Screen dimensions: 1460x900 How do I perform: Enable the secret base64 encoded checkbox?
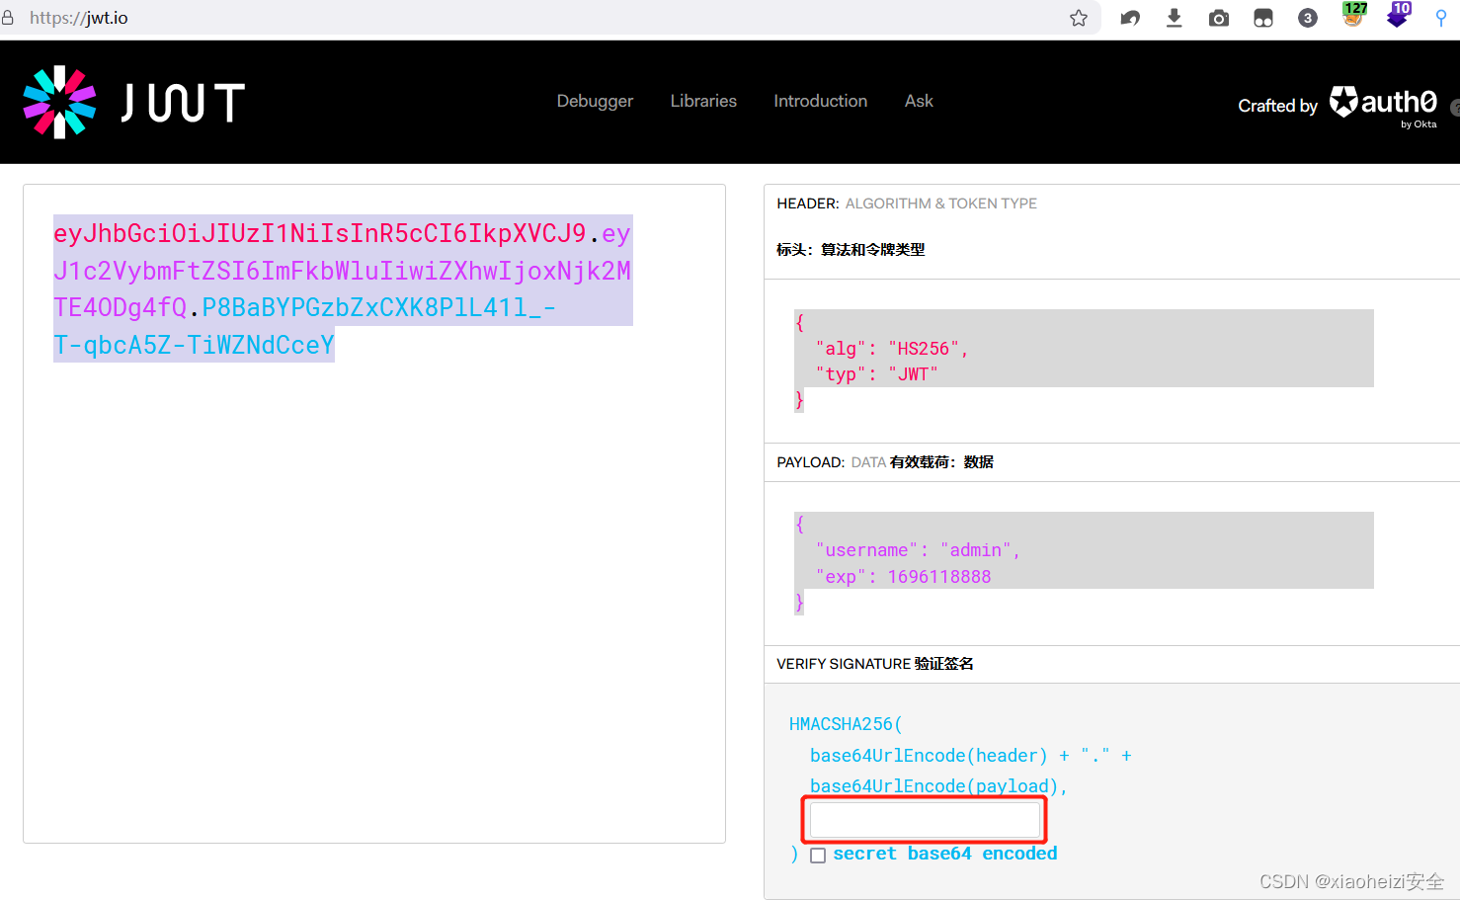(x=818, y=855)
